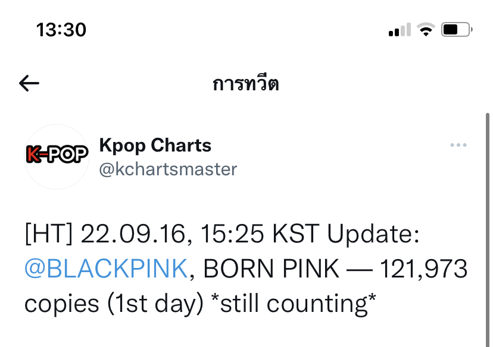The image size is (493, 347).
Task: Tap the @kchartsmaster handle
Action: pos(167,169)
